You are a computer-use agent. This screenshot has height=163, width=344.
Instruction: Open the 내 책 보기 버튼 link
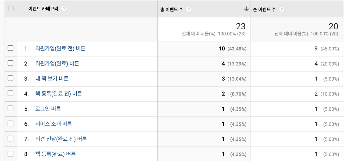coord(52,79)
